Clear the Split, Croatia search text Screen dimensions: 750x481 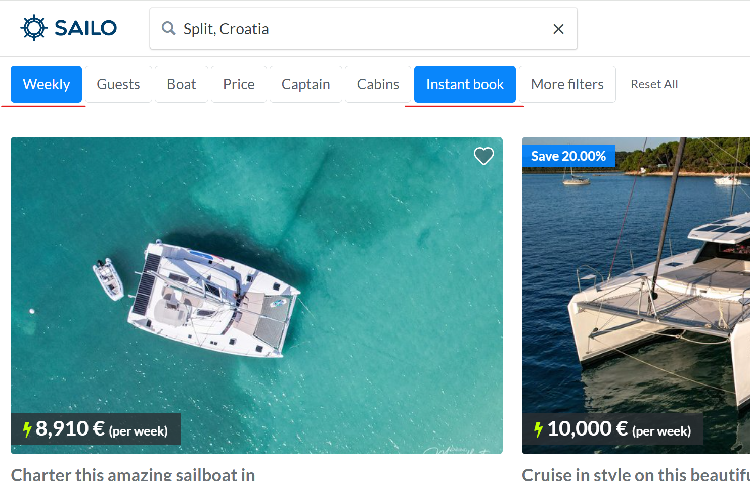pos(558,29)
